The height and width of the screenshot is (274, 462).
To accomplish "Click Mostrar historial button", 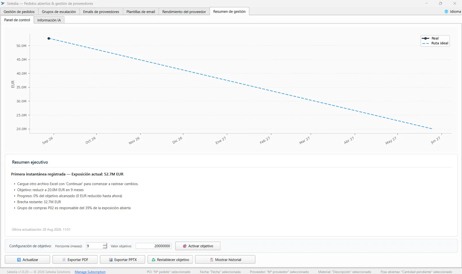I will coord(225,260).
